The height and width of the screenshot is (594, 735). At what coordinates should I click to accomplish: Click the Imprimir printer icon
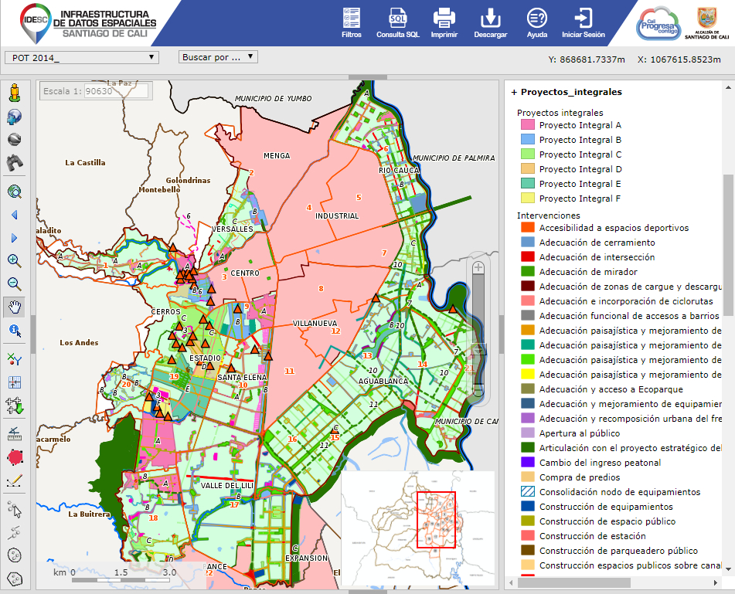(444, 23)
